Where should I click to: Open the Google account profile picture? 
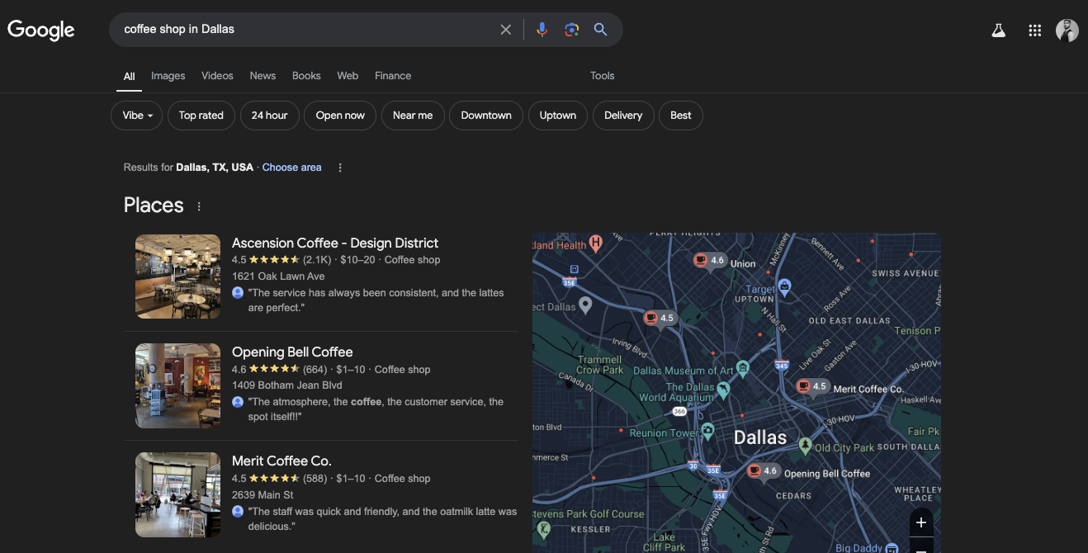(1067, 31)
